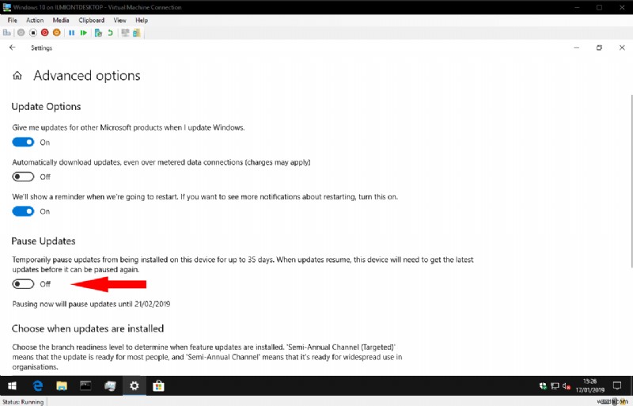Image resolution: width=633 pixels, height=406 pixels.
Task: Click the red Shut Down toolbar icon
Action: tap(45, 32)
